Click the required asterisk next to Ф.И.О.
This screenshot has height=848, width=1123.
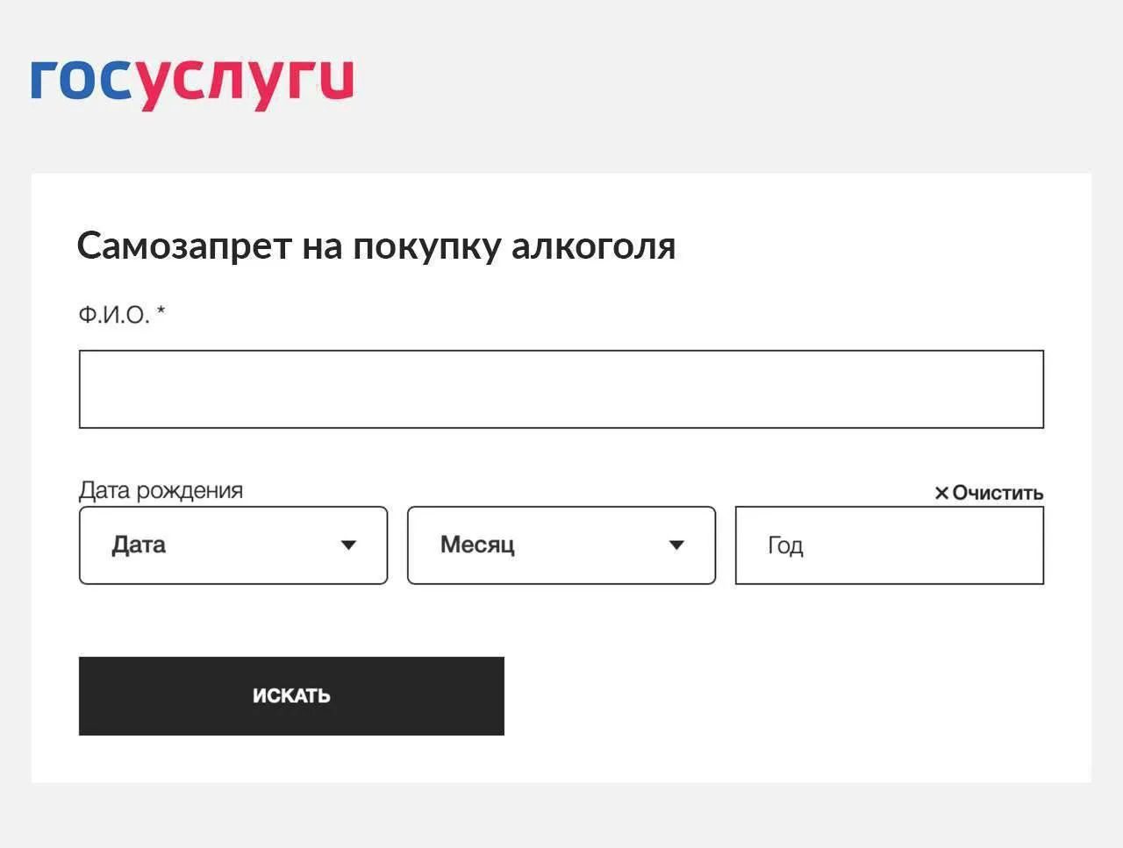[x=161, y=311]
